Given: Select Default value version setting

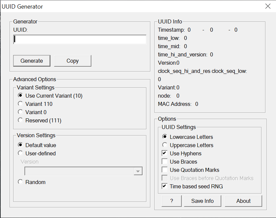Looking at the screenshot, I should [x=20, y=145].
